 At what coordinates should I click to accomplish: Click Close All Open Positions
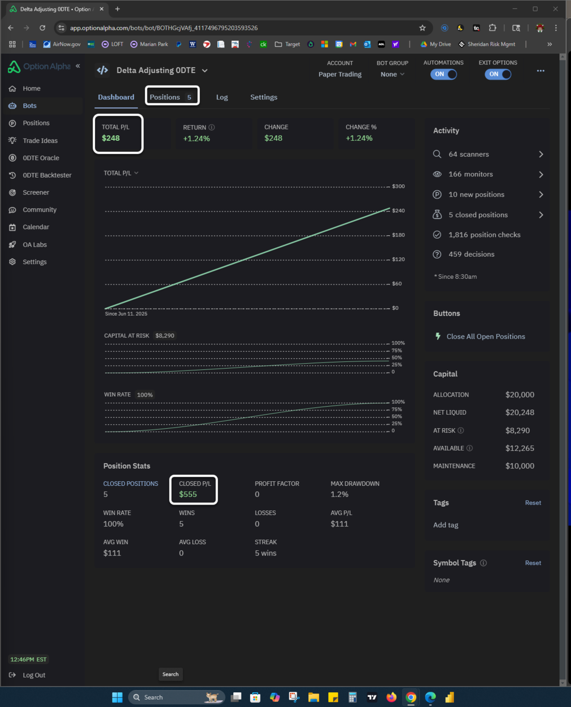[x=486, y=336]
